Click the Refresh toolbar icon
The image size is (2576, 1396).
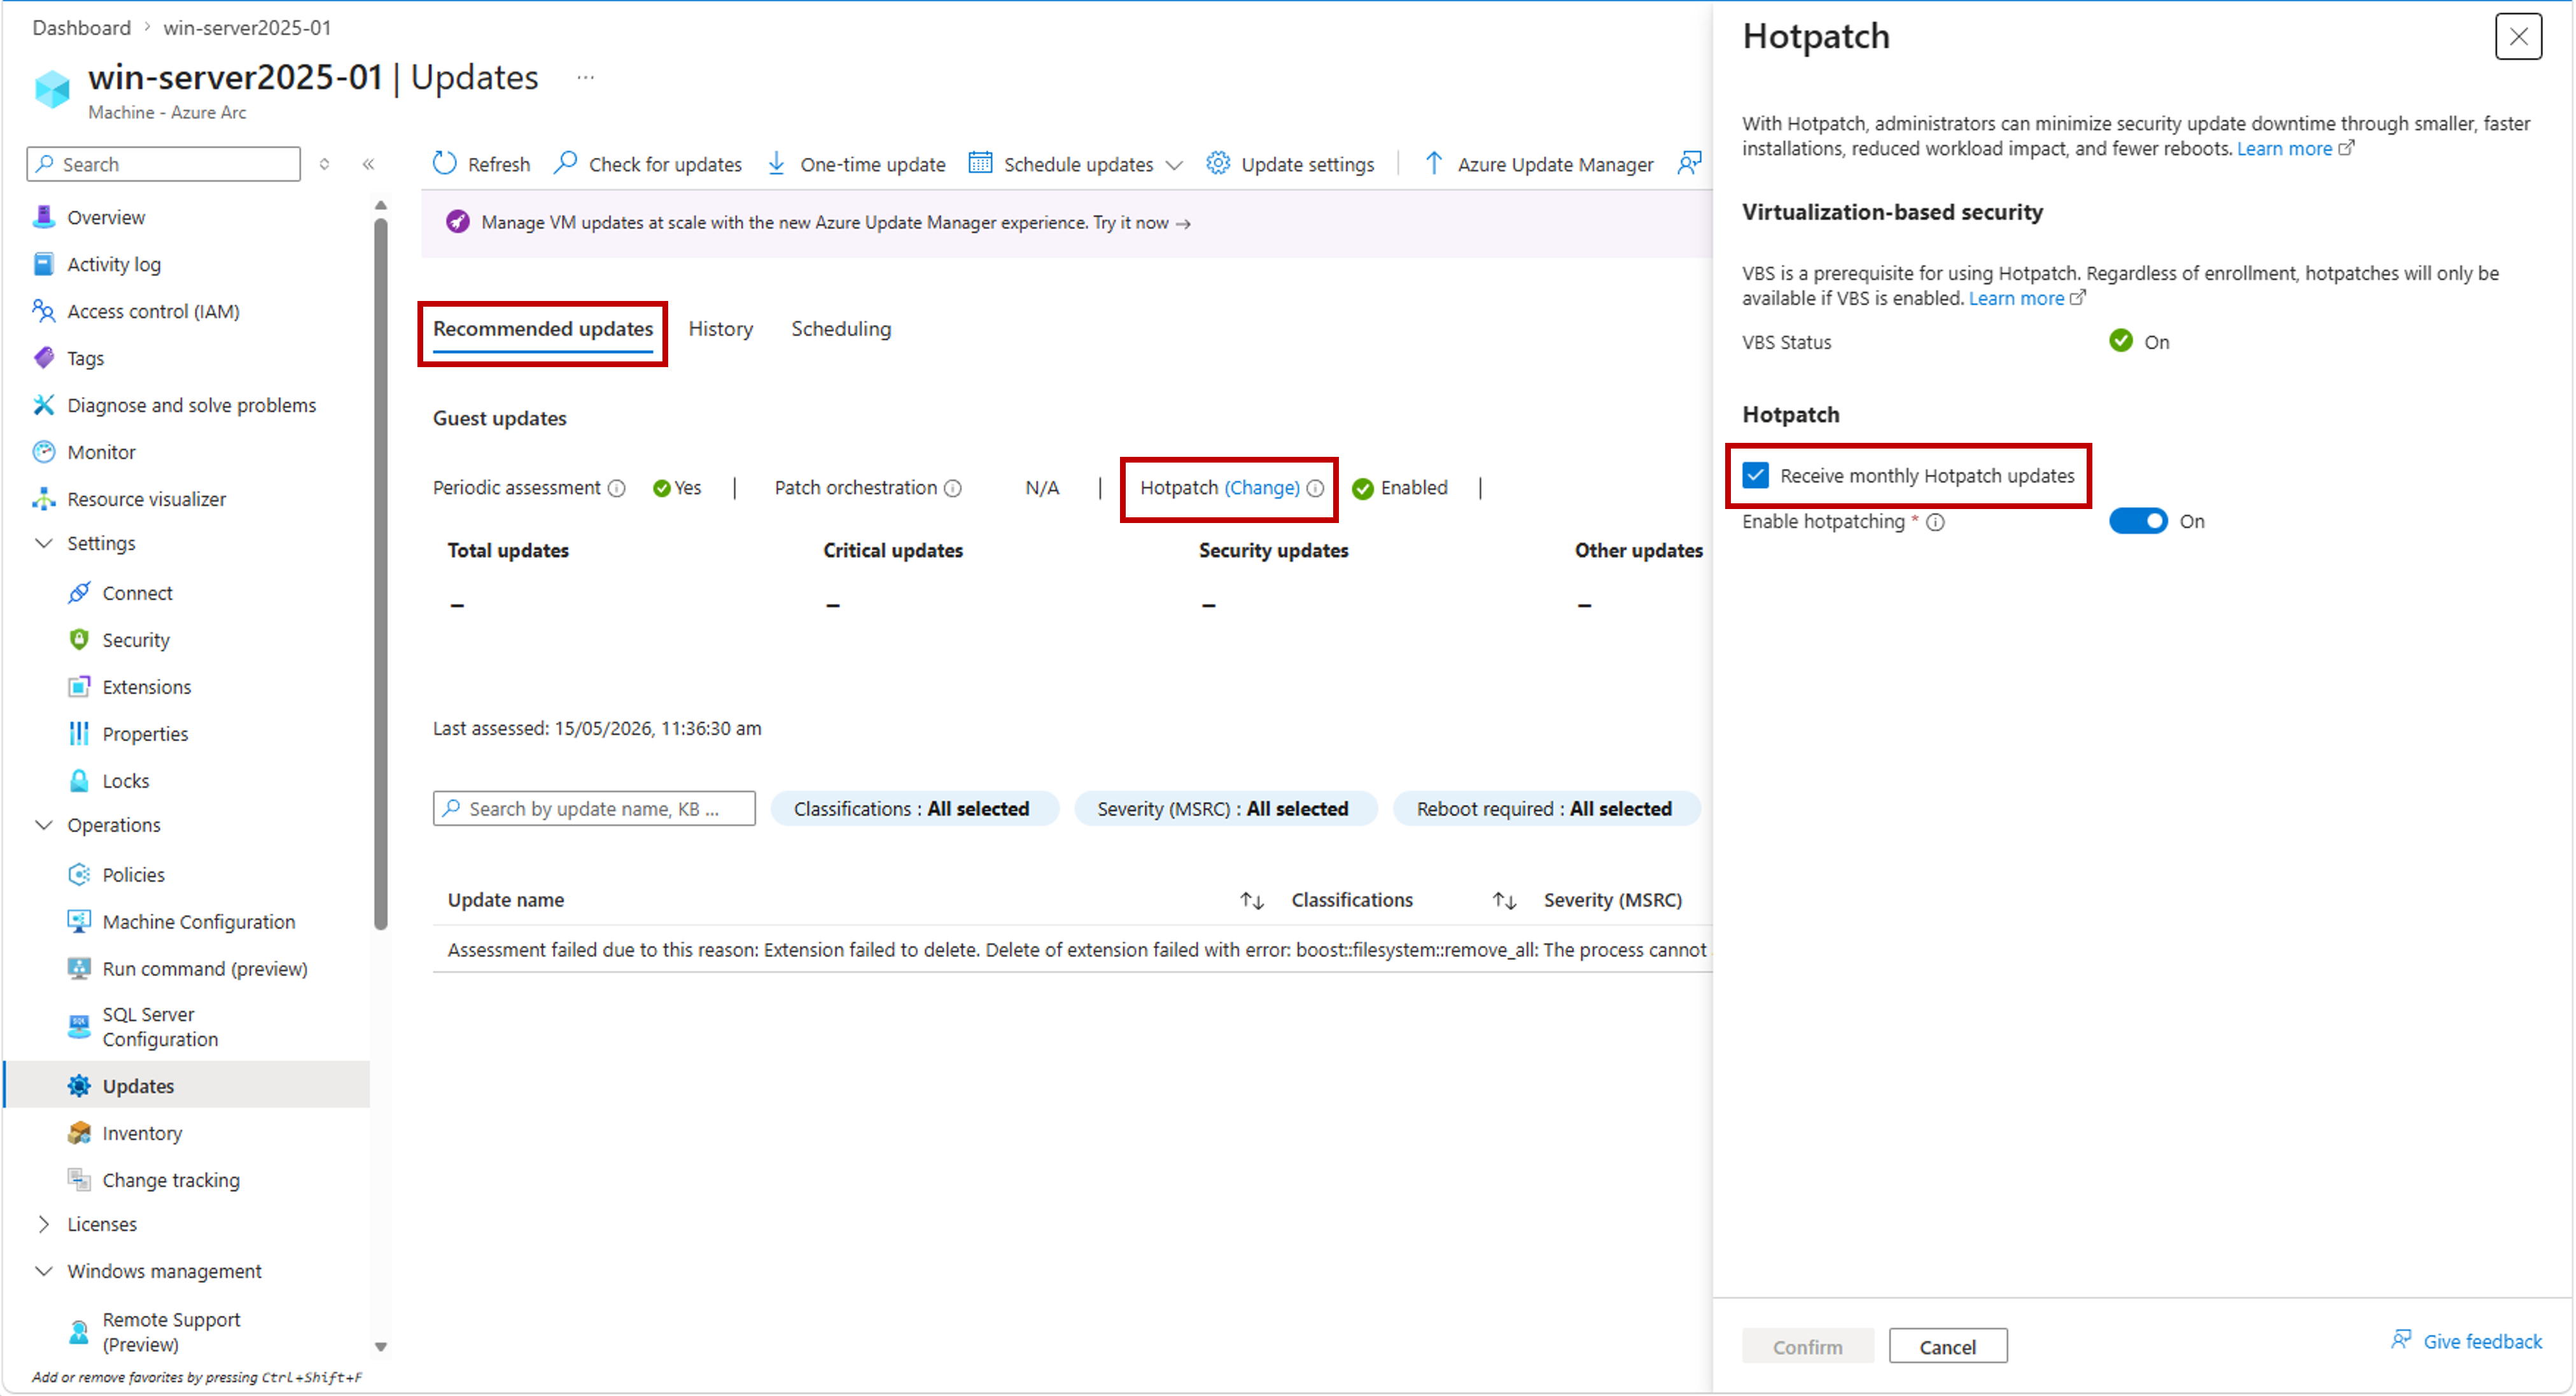pos(445,163)
